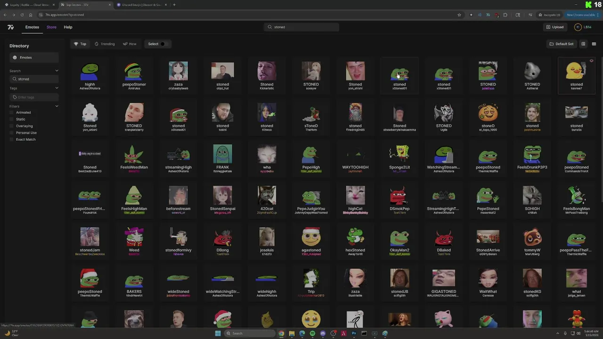Go back in browser history
This screenshot has height=339, width=603.
(5, 15)
